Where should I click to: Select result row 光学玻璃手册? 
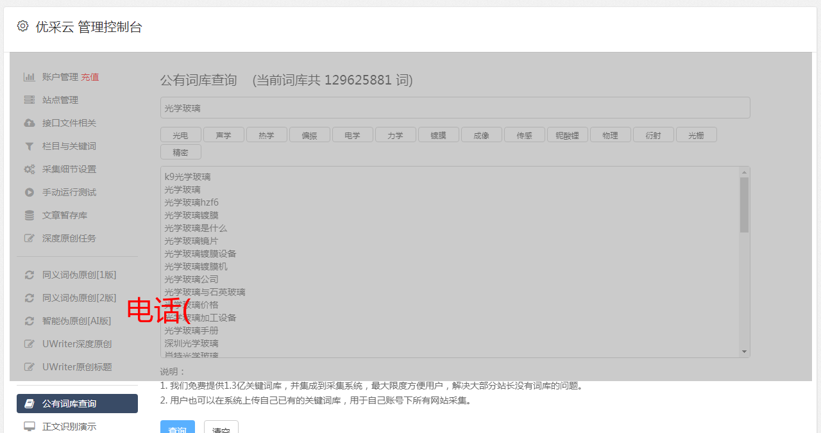(191, 331)
